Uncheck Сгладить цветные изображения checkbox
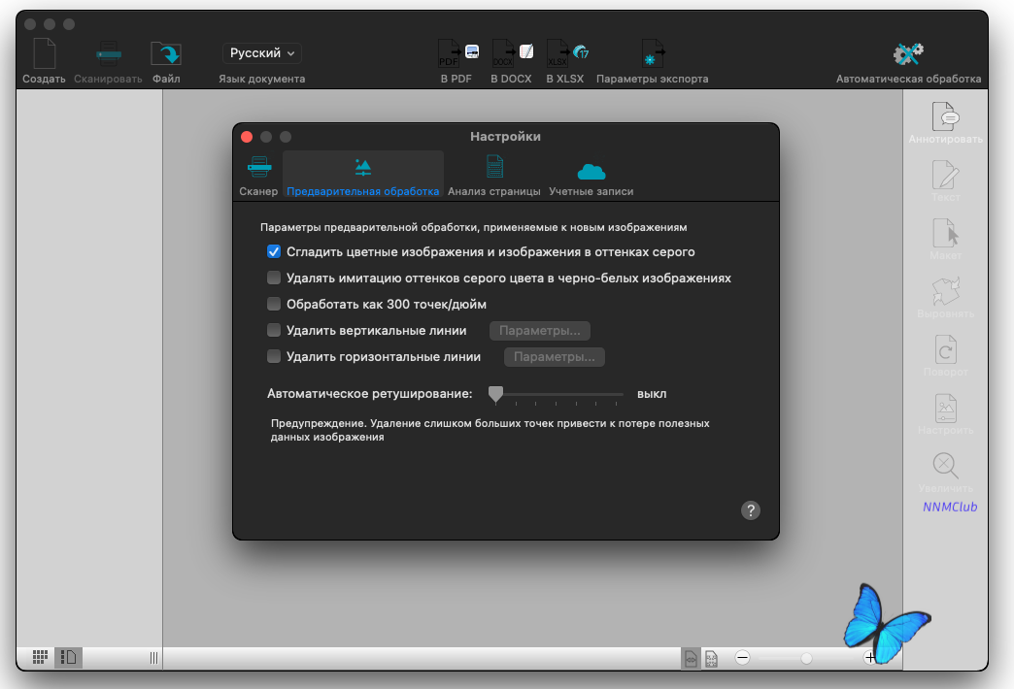The width and height of the screenshot is (1014, 689). (274, 251)
